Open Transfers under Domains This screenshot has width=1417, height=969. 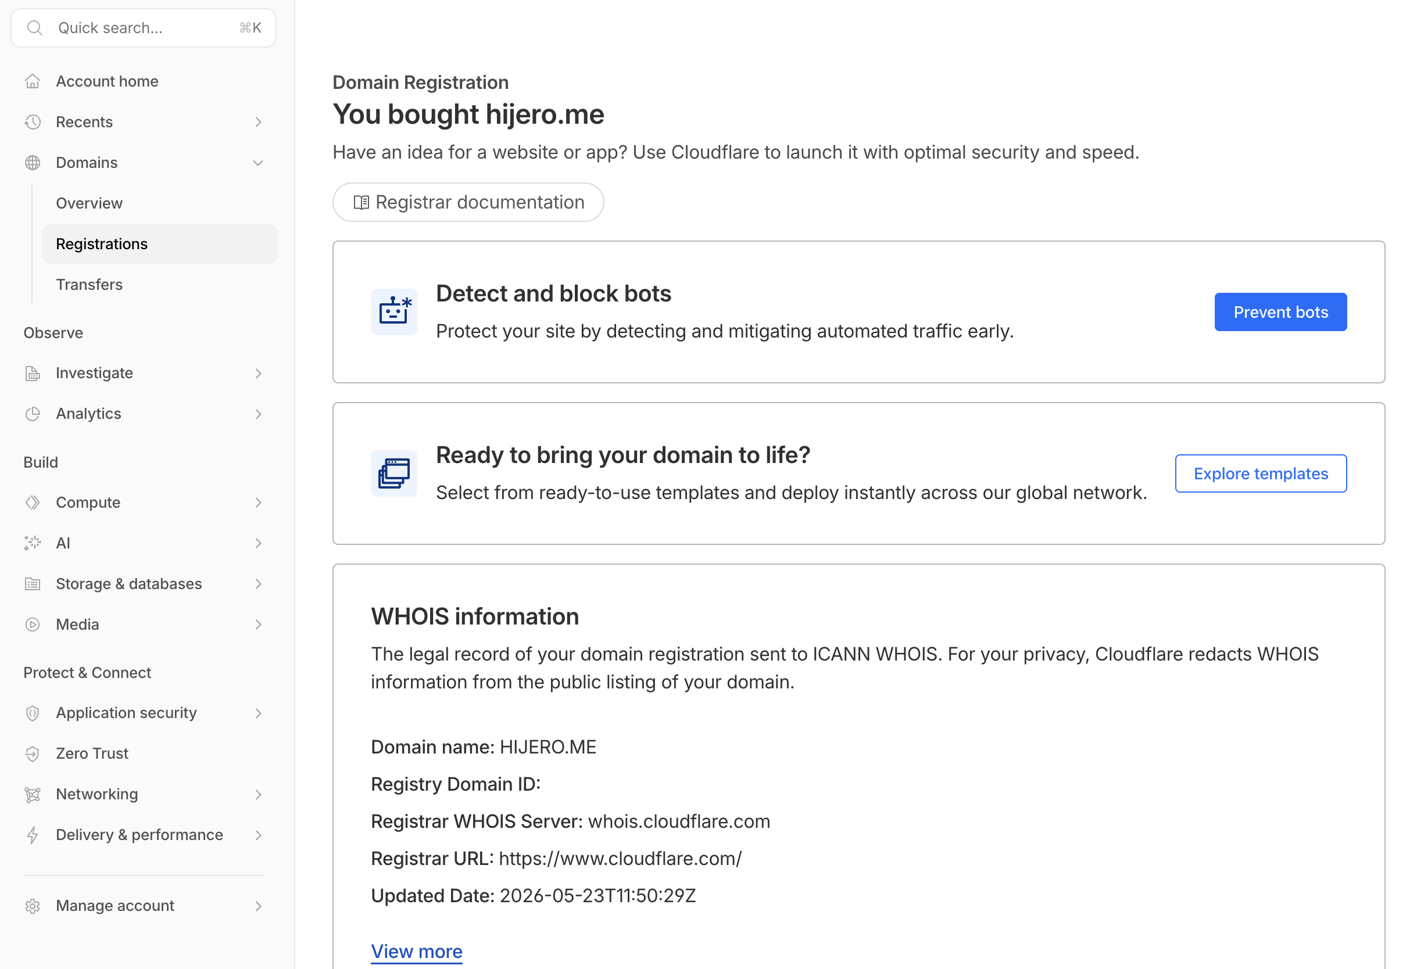click(160, 285)
